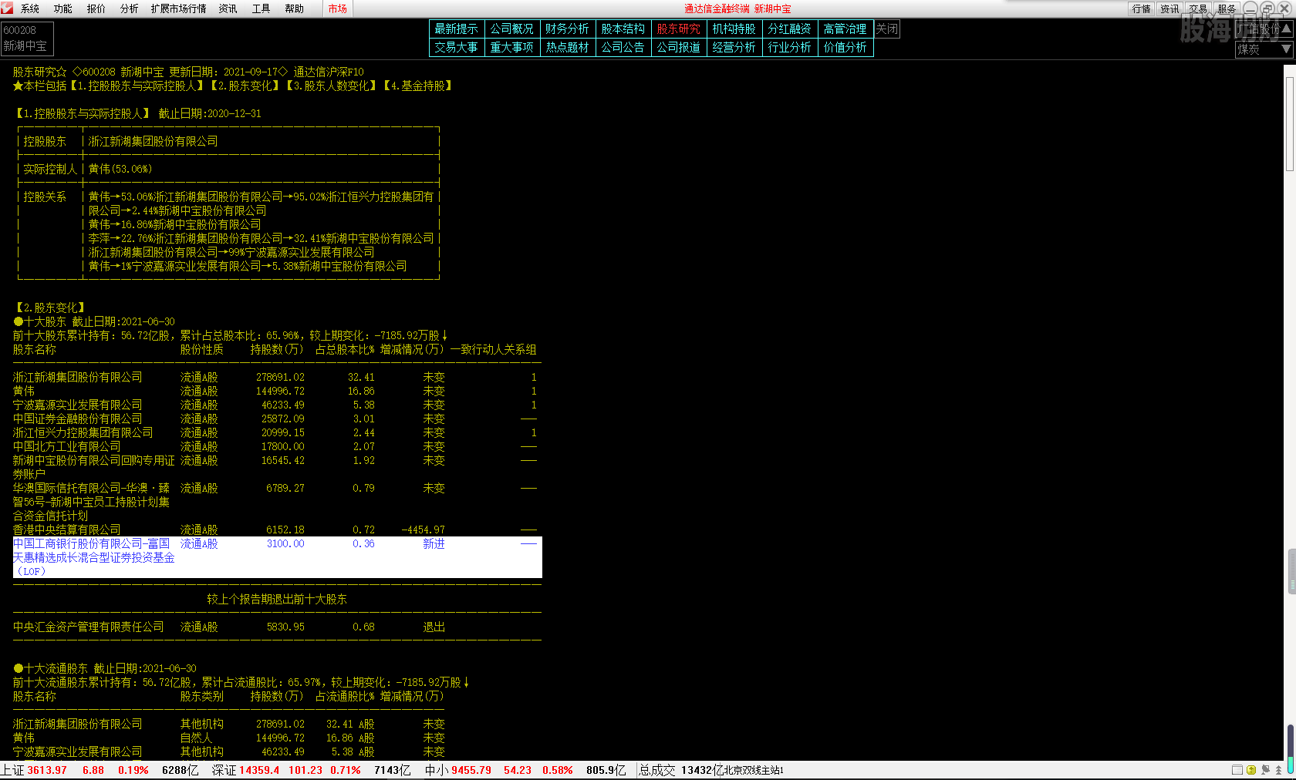
Task: Select the row 香港中央结算有限公司
Action: click(277, 530)
